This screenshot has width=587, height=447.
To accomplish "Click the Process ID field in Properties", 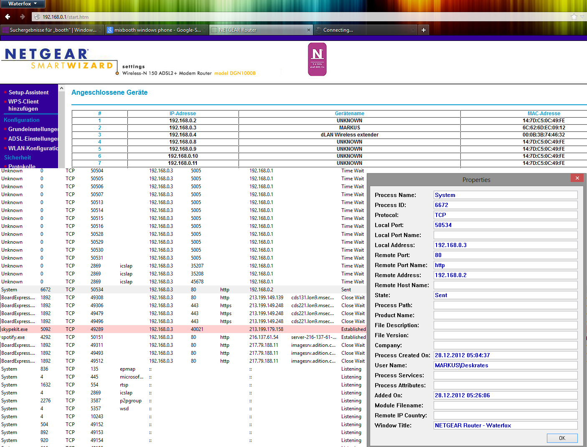I will [506, 205].
